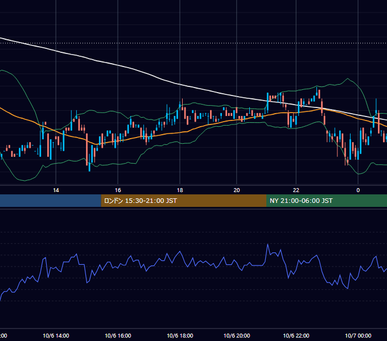Click the 0 hour label on upper time axis
The width and height of the screenshot is (387, 341).
tap(358, 190)
